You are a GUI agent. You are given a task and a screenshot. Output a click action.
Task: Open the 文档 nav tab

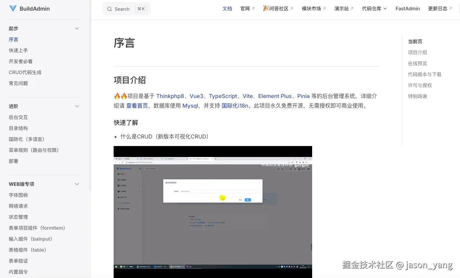[x=227, y=9]
